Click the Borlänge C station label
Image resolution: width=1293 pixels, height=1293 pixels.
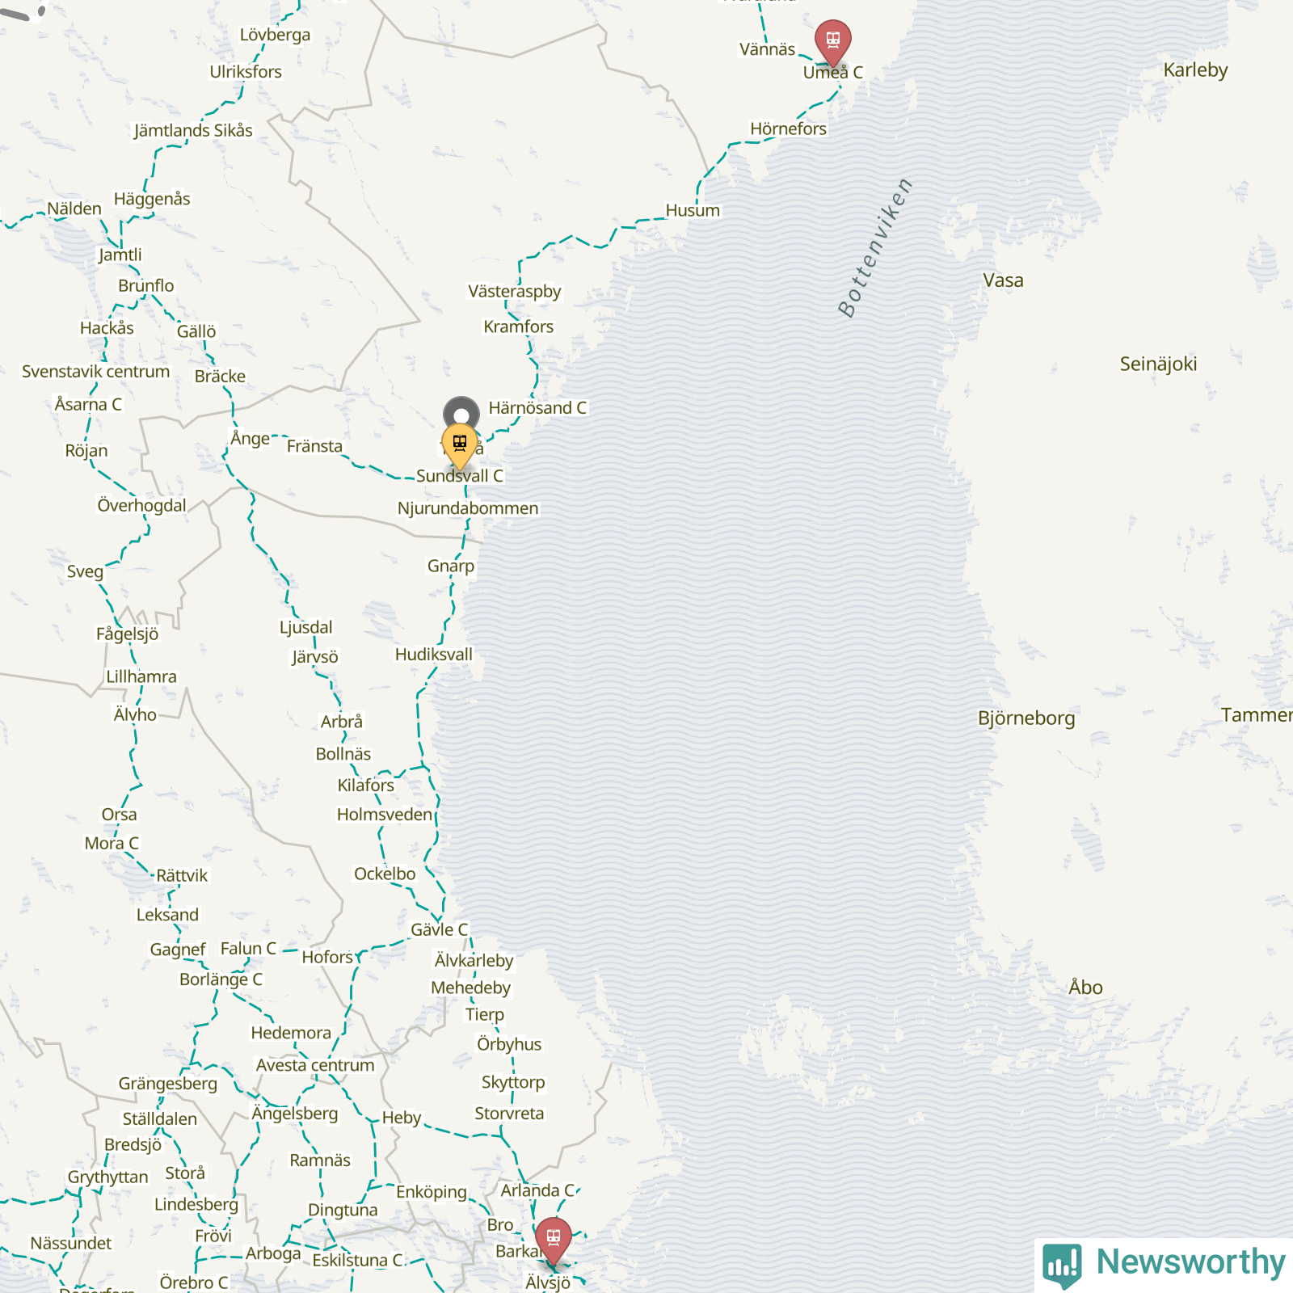221,979
